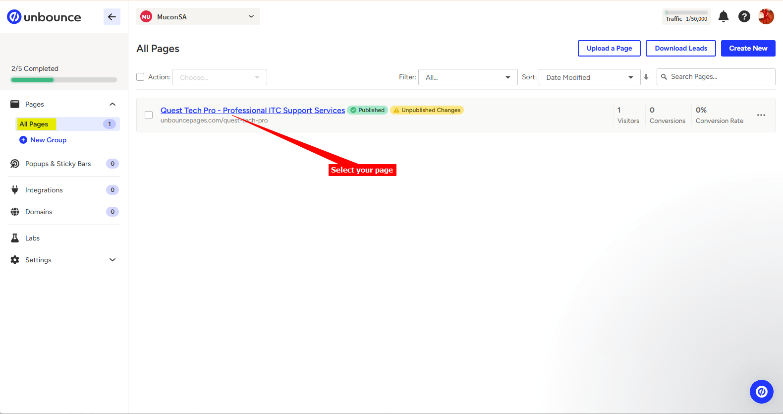Click the All Pages count badge
The image size is (783, 414).
pyautogui.click(x=110, y=124)
